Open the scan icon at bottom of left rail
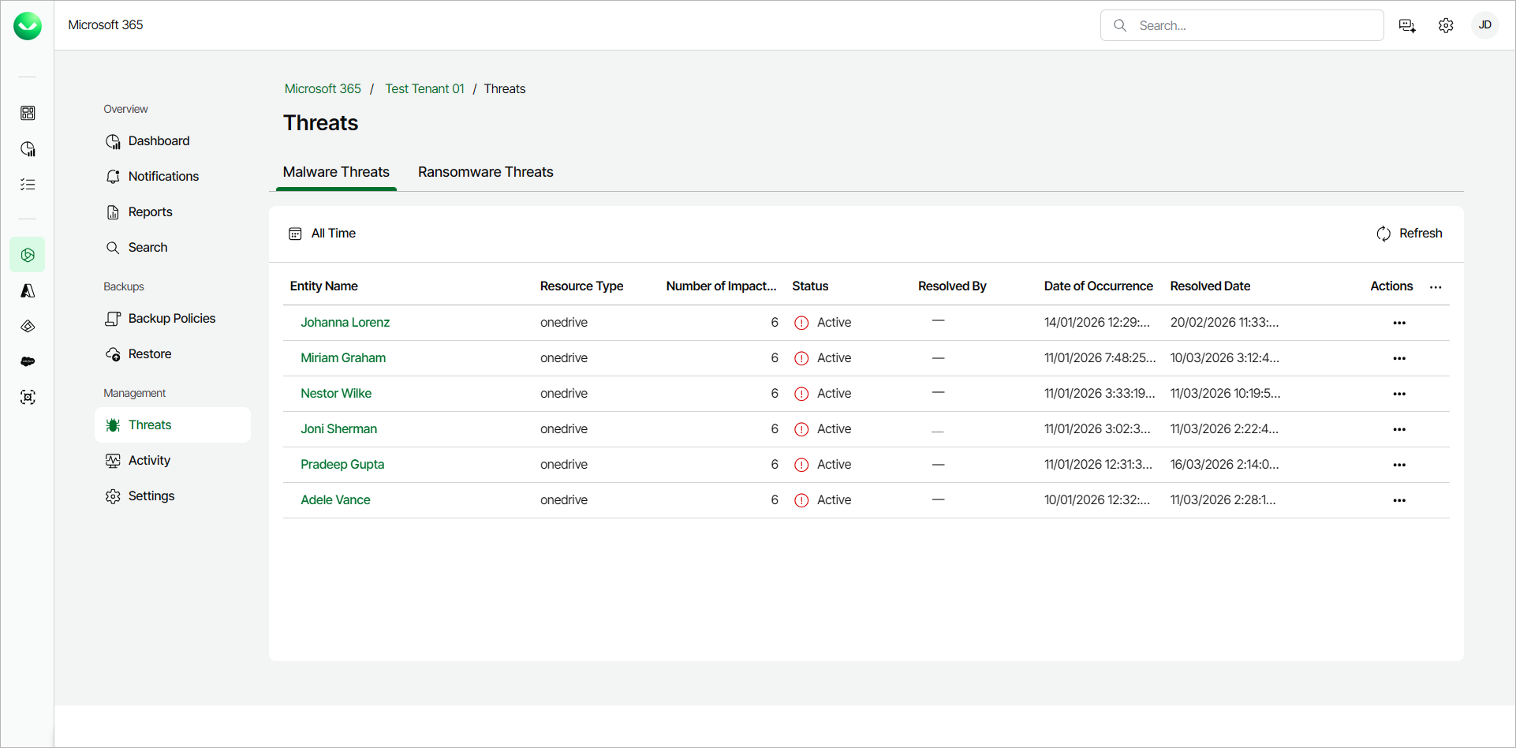The height and width of the screenshot is (748, 1516). 28,397
